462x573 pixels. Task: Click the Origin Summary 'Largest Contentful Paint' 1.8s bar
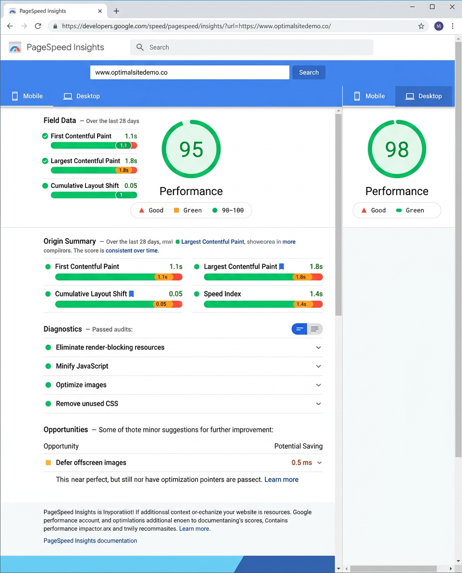tap(263, 277)
